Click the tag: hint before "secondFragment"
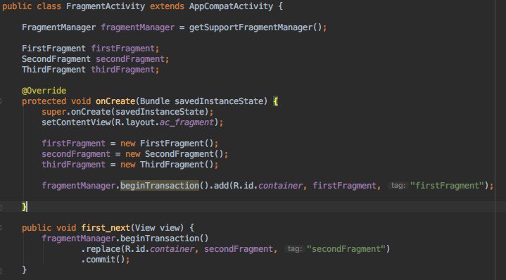Image resolution: width=506 pixels, height=280 pixels. [295, 249]
